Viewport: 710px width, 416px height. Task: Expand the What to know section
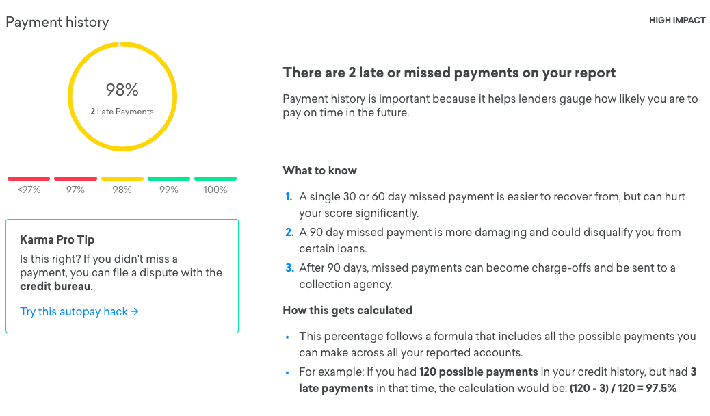tap(319, 170)
